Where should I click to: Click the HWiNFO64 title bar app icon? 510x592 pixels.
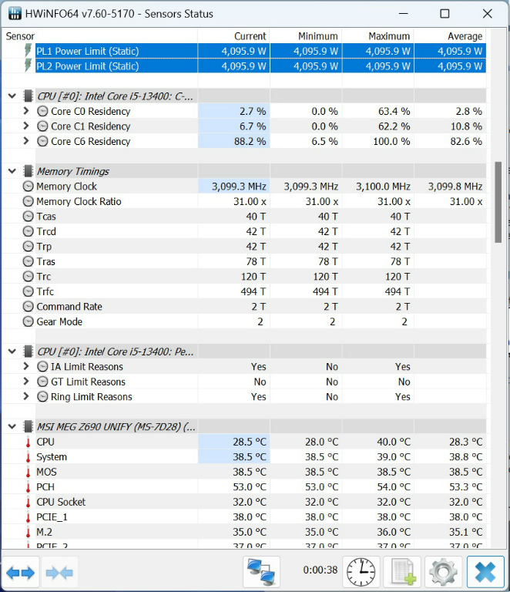pos(15,14)
